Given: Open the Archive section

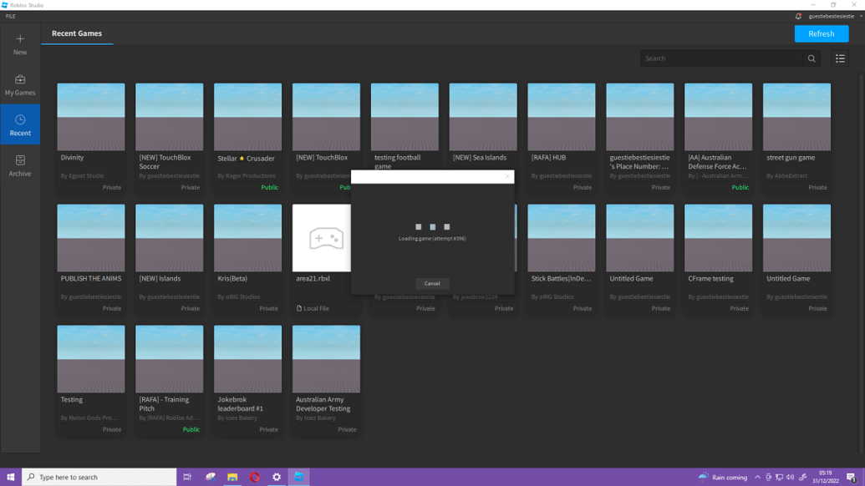Looking at the screenshot, I should coord(20,165).
